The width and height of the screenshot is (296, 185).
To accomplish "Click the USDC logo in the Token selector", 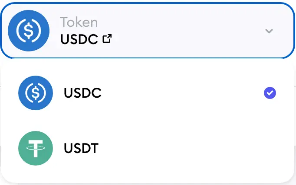I will (x=29, y=30).
